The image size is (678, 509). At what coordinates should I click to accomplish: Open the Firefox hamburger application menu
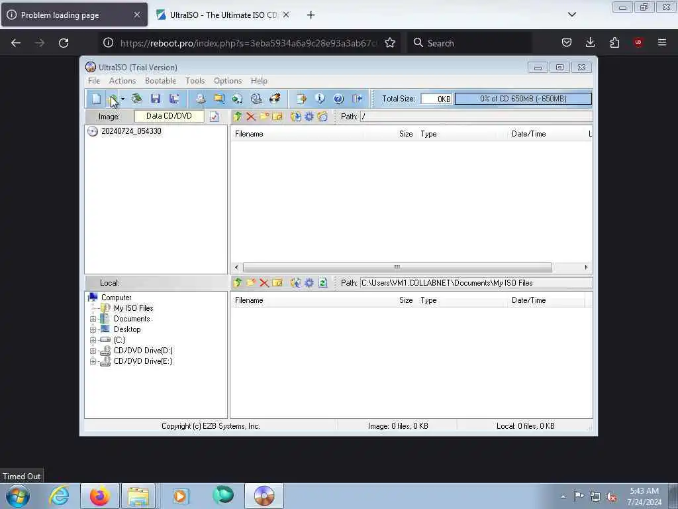(662, 42)
